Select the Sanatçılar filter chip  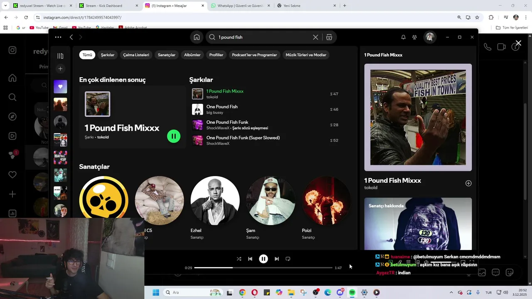coord(167,55)
